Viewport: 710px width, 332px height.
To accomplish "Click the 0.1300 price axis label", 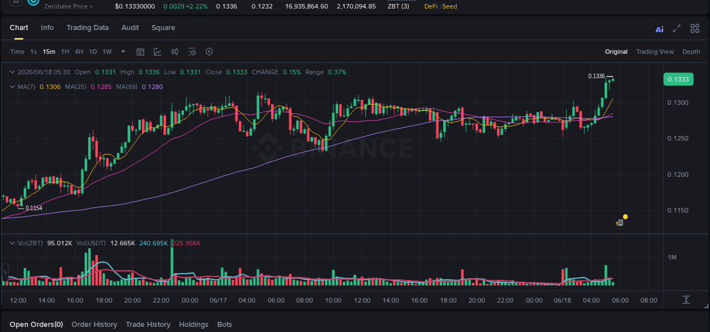I will pyautogui.click(x=678, y=103).
